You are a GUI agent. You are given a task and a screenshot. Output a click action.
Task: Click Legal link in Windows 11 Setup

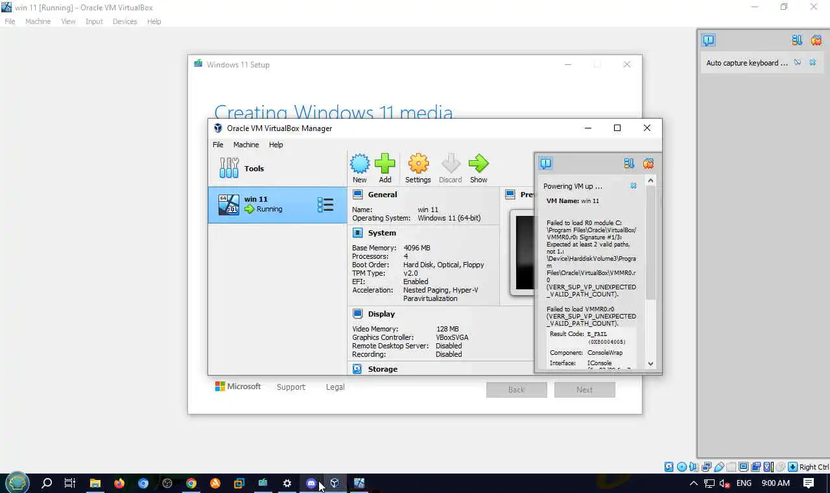(335, 387)
